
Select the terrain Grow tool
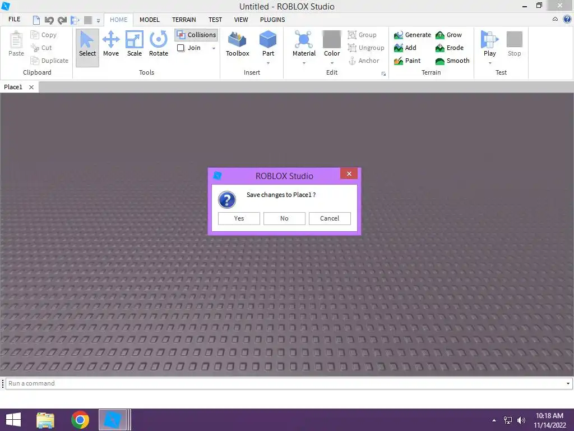[448, 35]
